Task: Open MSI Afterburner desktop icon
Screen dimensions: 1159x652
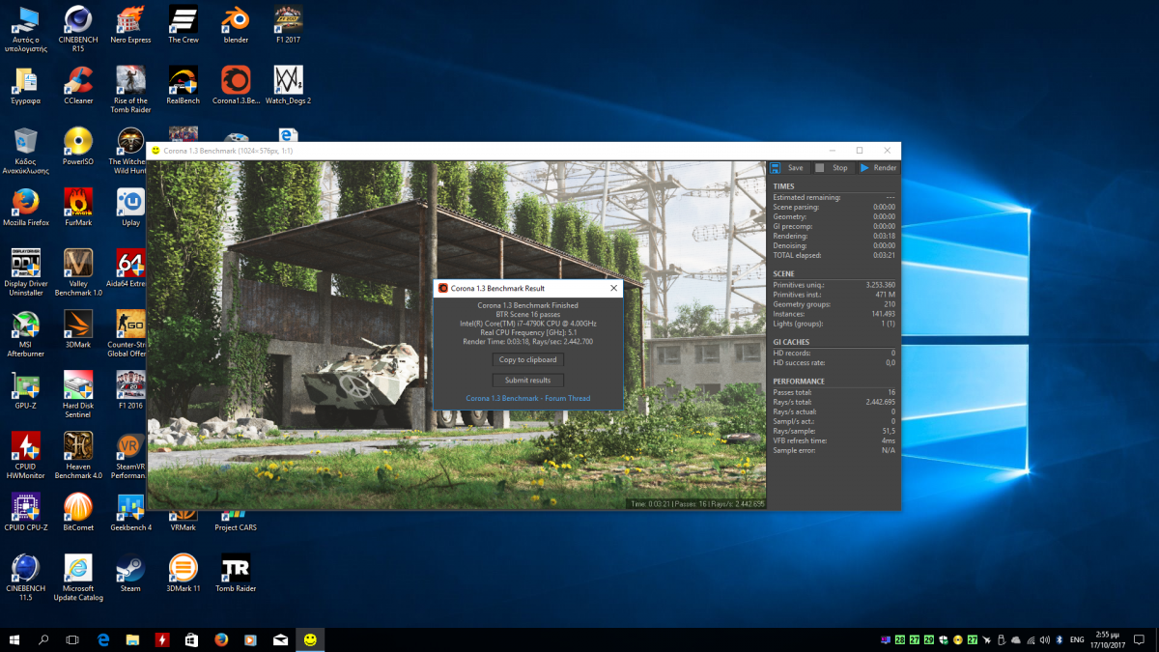Action: pos(26,333)
